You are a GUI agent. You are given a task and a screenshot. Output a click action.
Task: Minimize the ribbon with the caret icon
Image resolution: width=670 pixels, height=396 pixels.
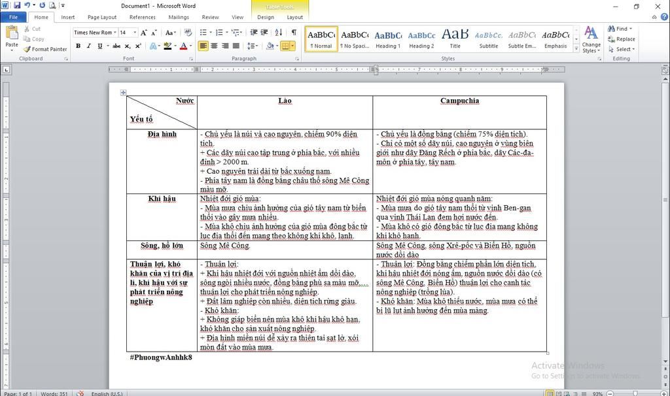click(654, 17)
